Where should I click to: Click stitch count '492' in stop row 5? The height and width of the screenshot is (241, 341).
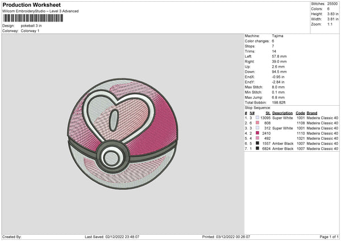pyautogui.click(x=267, y=138)
